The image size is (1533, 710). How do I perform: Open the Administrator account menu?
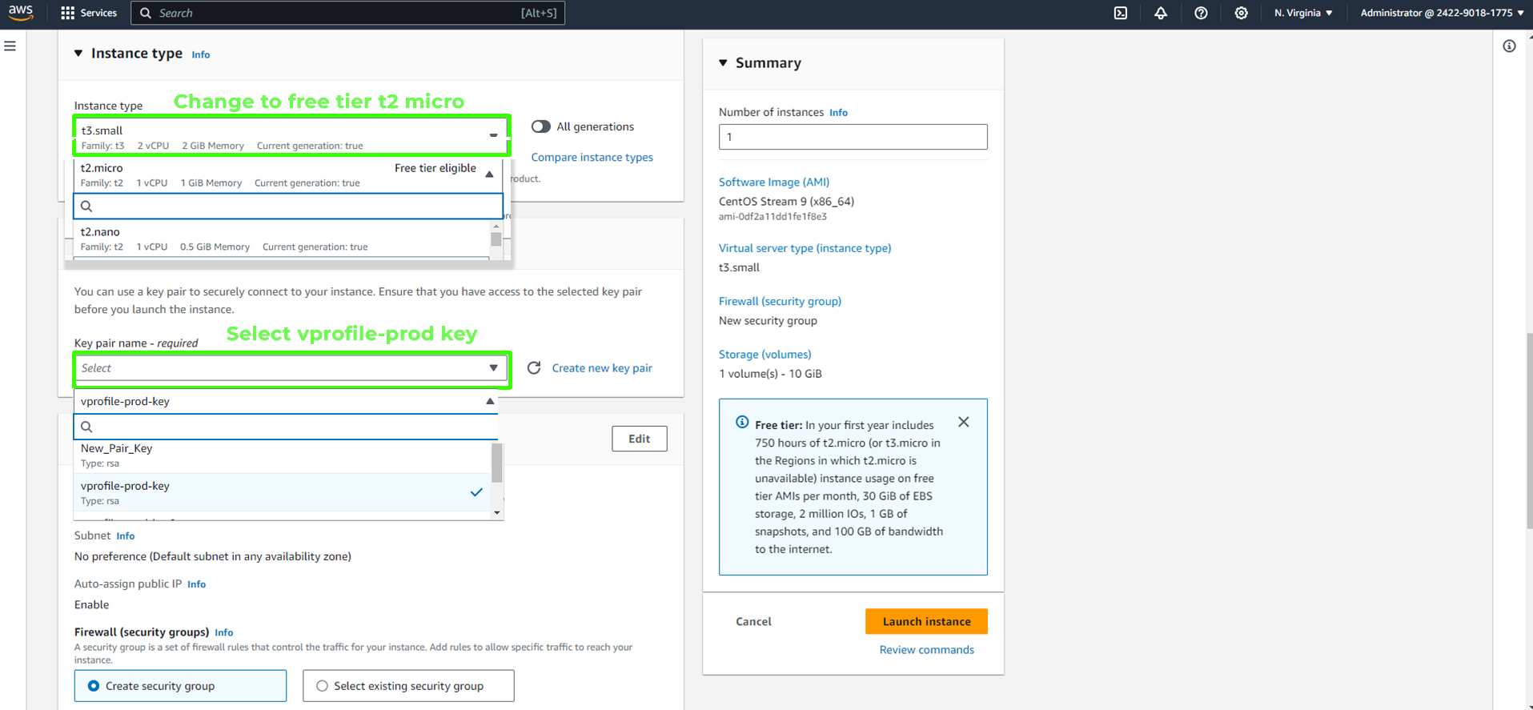click(x=1442, y=13)
